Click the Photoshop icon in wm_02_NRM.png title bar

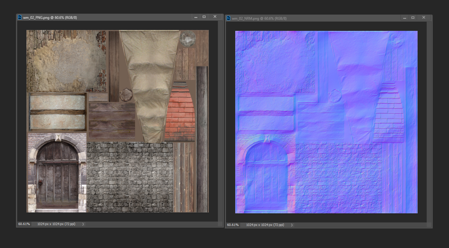click(x=228, y=18)
